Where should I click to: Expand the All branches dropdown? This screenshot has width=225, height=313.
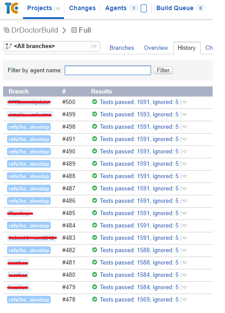coord(94,46)
